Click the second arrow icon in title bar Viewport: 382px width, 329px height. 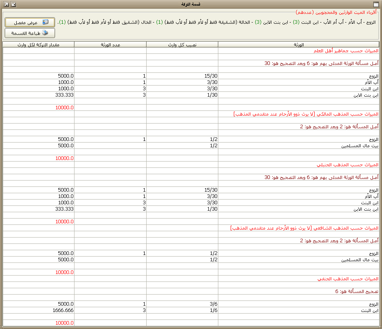(13, 4)
